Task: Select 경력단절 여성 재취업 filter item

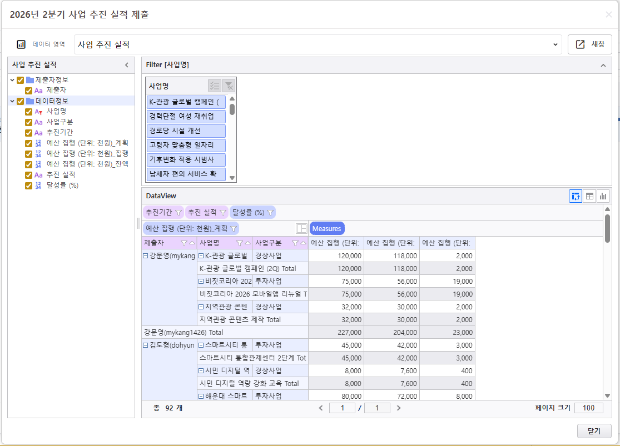Action: (x=186, y=117)
